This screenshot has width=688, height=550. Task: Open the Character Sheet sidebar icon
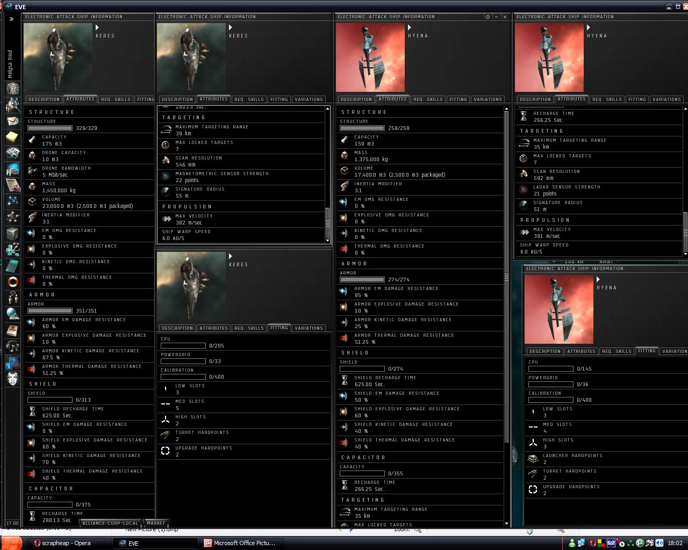pos(12,88)
